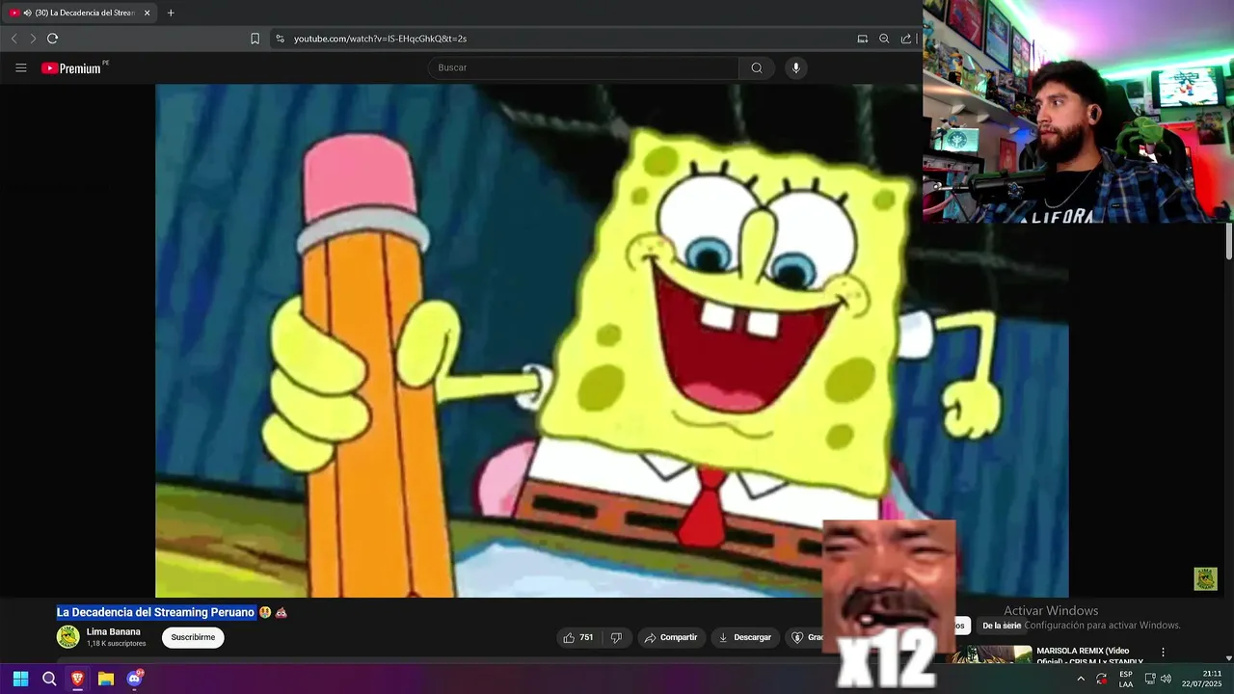Share the video using Compartir button
Viewport: 1234px width, 694px height.
tap(671, 637)
